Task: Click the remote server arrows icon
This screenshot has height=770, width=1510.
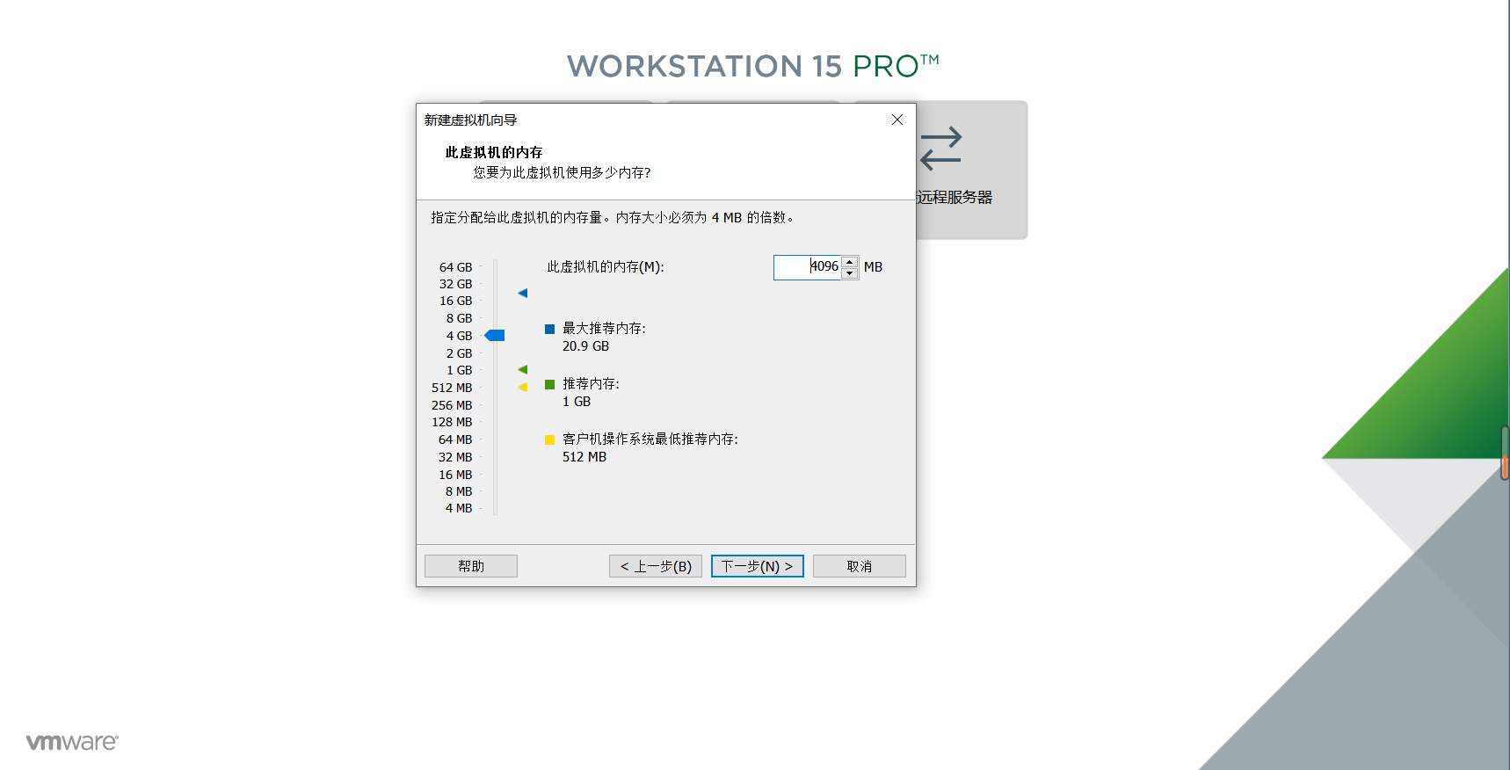Action: [x=940, y=149]
